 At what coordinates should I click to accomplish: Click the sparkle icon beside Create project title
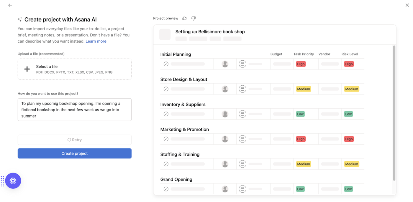click(x=20, y=19)
